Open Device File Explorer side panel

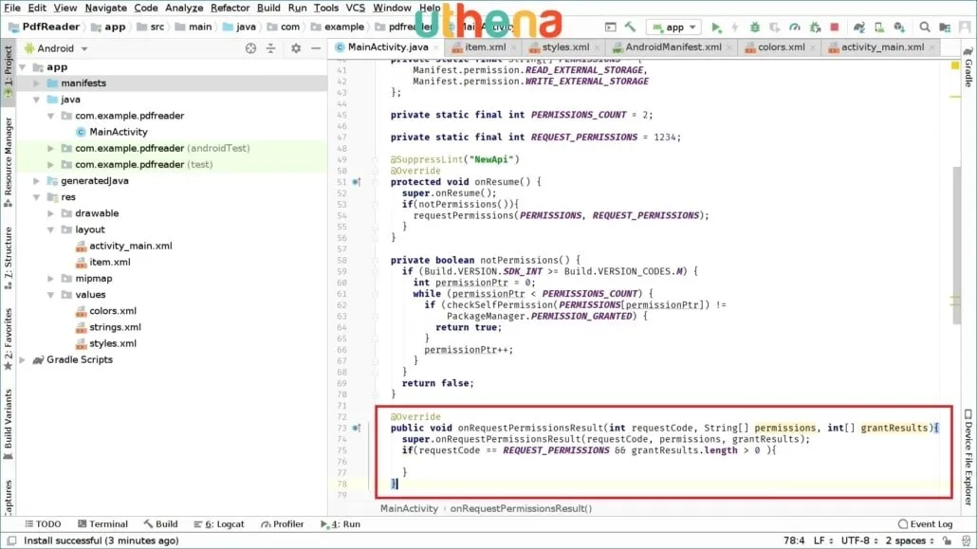(x=968, y=457)
